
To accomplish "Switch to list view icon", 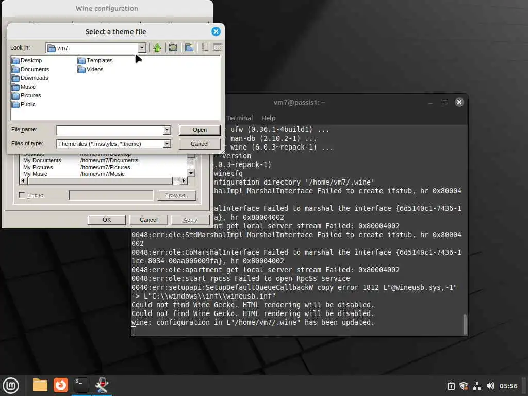I will coord(205,48).
